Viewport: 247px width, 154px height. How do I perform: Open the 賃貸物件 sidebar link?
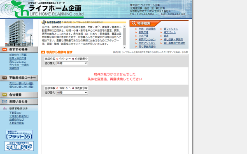(x=14, y=68)
